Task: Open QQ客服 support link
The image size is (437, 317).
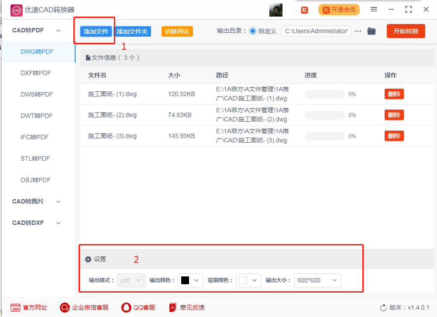Action: (145, 307)
